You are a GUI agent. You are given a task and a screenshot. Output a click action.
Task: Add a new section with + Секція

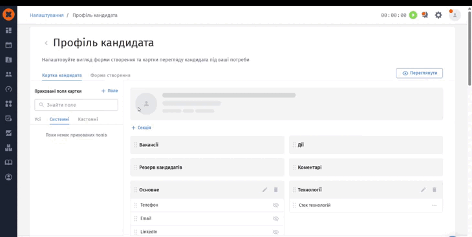click(141, 128)
